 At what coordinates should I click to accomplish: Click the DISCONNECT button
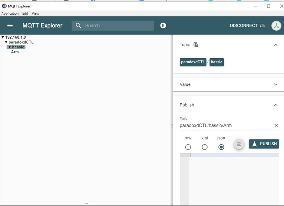point(247,25)
